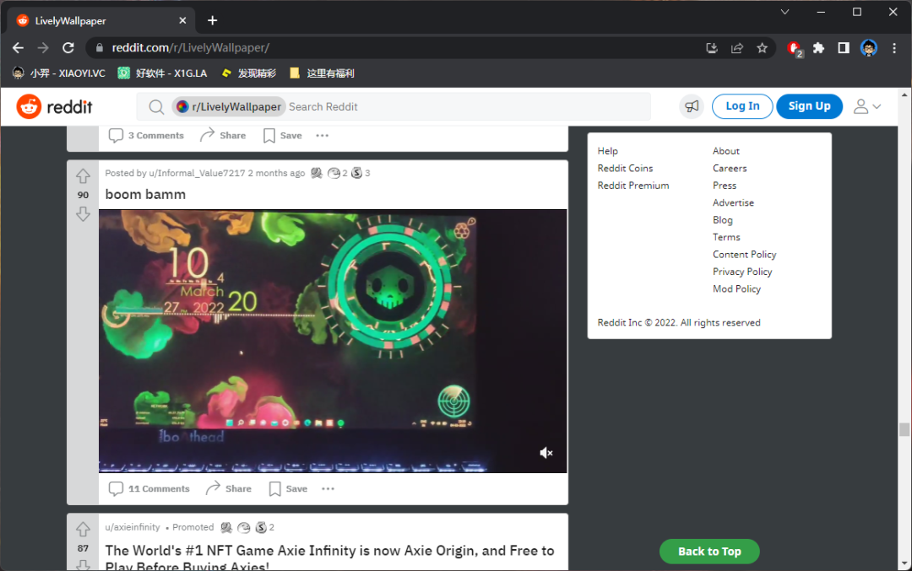Upvote the boom bamm post
This screenshot has height=571, width=912.
pyautogui.click(x=83, y=175)
